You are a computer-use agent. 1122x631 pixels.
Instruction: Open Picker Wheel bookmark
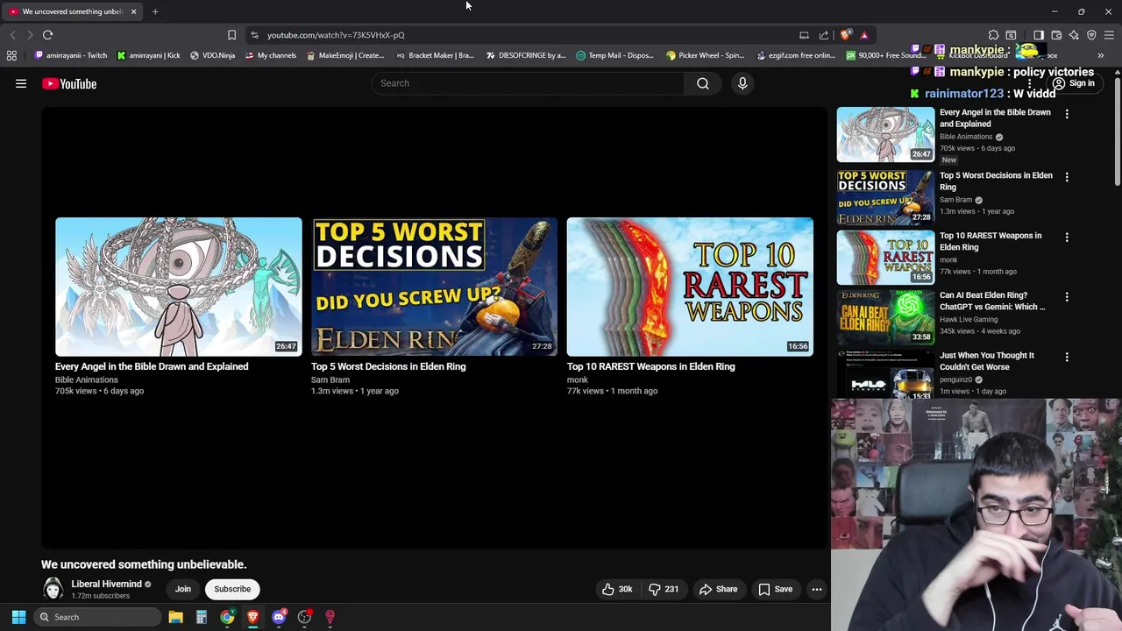[x=706, y=55]
